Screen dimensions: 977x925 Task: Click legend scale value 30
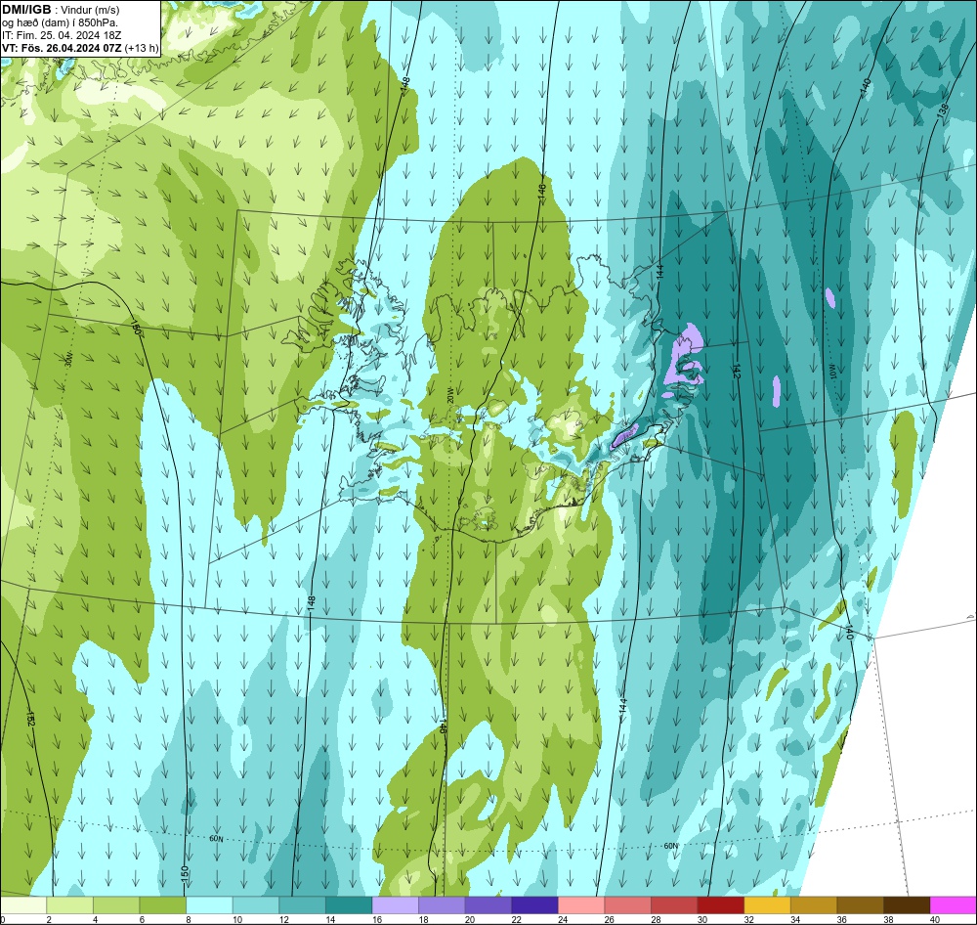pos(702,919)
